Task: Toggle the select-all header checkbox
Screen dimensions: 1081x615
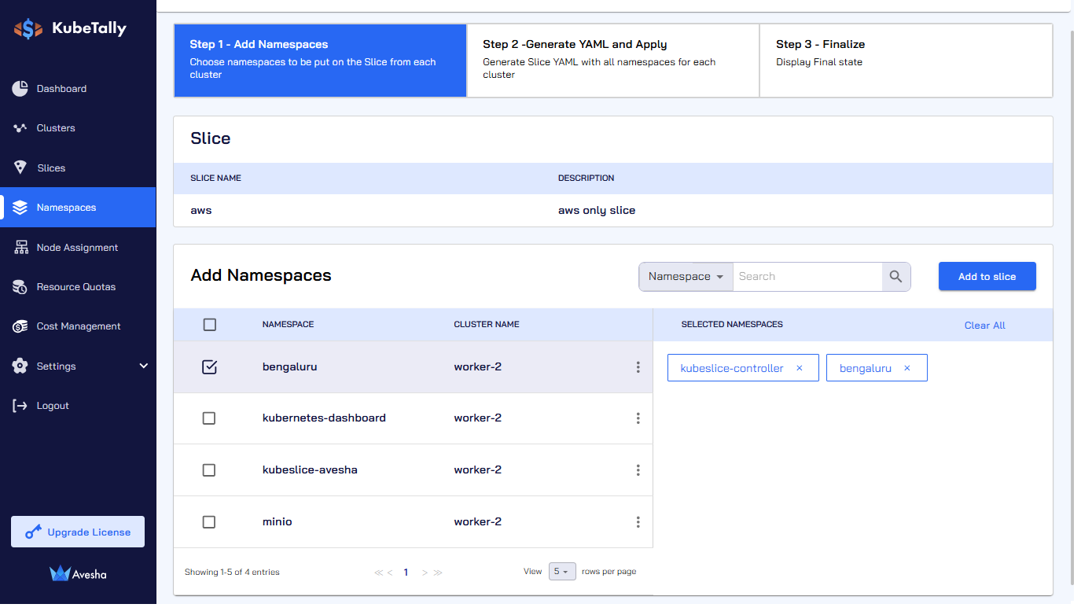Action: click(x=209, y=325)
